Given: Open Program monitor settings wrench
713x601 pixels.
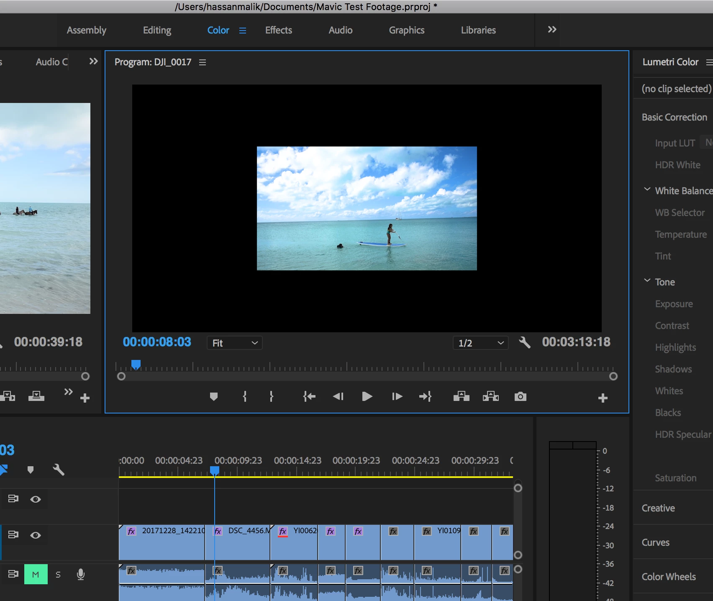Looking at the screenshot, I should (524, 343).
